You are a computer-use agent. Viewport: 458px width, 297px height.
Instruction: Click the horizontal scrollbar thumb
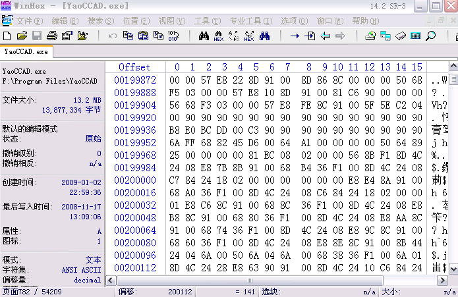point(250,281)
